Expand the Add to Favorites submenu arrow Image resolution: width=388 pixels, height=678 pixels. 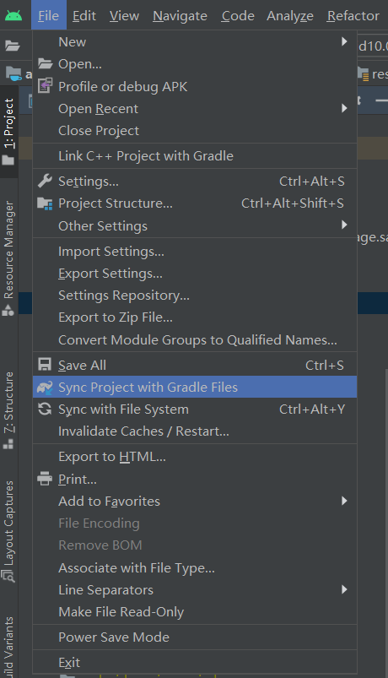pos(344,501)
